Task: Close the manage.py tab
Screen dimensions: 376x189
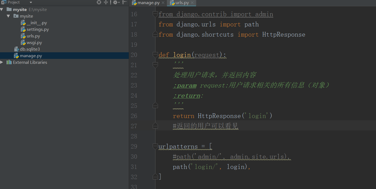Action: (x=163, y=3)
